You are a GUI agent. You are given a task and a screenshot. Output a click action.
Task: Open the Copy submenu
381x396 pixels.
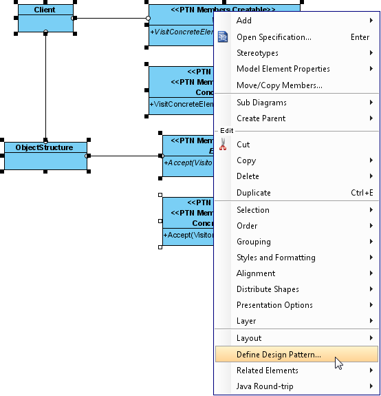click(296, 160)
